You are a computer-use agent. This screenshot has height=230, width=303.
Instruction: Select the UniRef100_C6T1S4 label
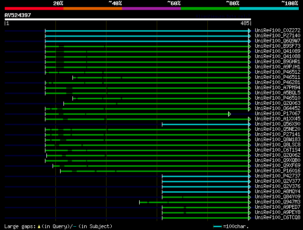[x=277, y=150]
